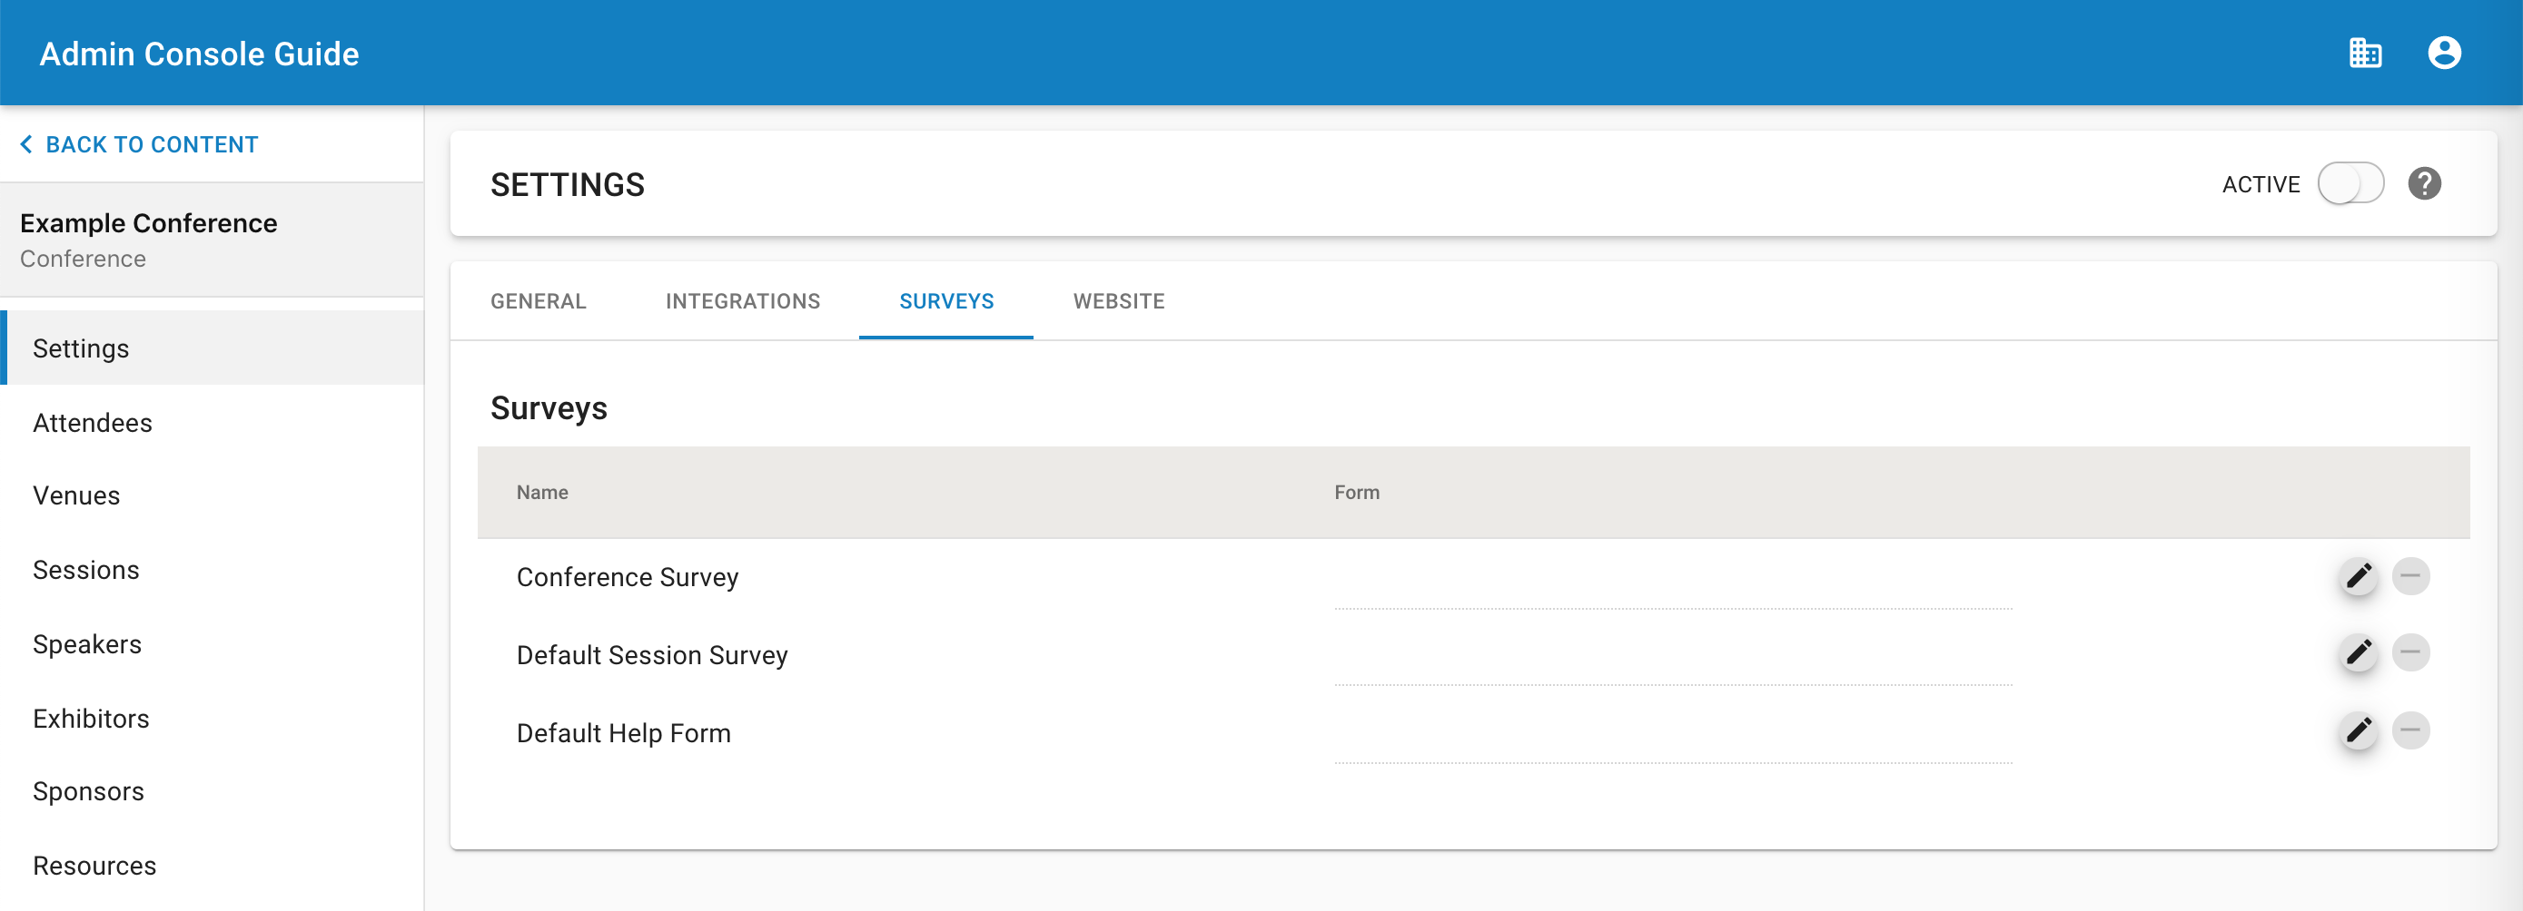Open the organization building icon
Screen dimensions: 2523x911
coord(2364,53)
